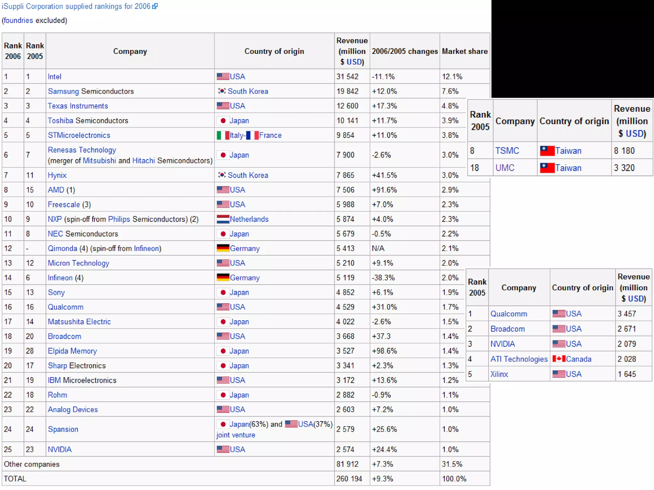654x490 pixels.
Task: Click the Netherlands flag icon
Action: [223, 219]
